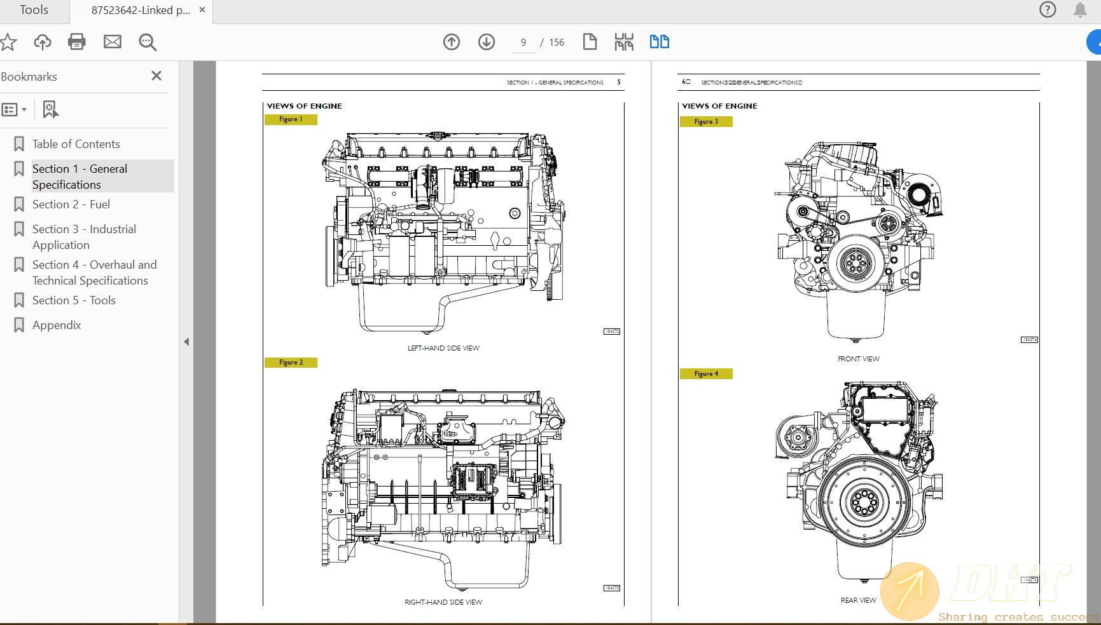Expand current bookmark with locate icon

tap(50, 109)
